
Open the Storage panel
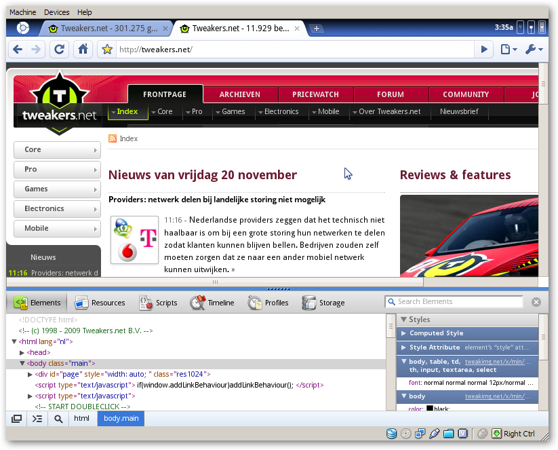pos(323,303)
